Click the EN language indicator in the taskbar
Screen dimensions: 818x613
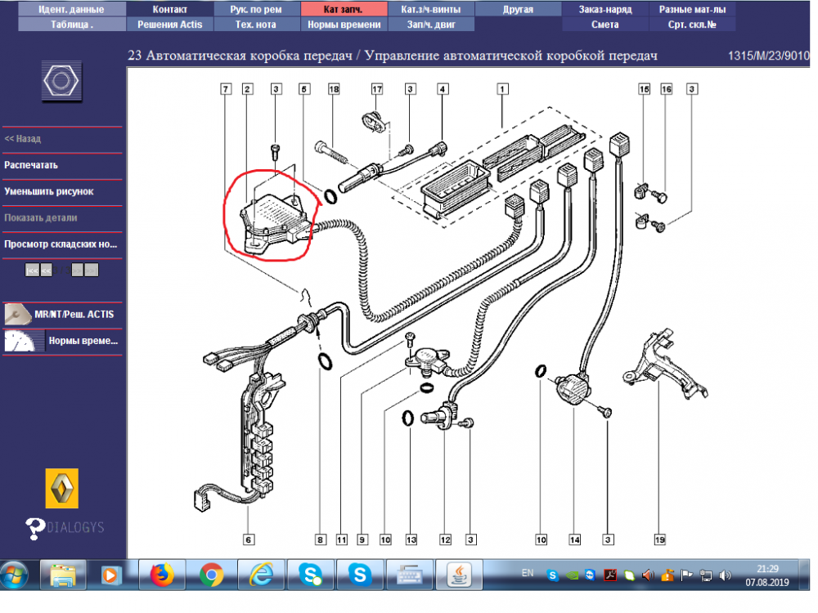point(528,573)
